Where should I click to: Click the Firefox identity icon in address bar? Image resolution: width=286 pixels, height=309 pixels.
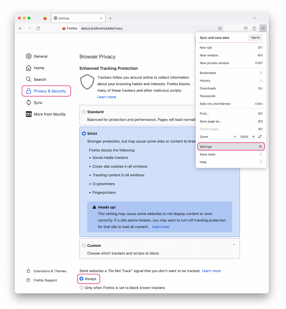coord(64,28)
